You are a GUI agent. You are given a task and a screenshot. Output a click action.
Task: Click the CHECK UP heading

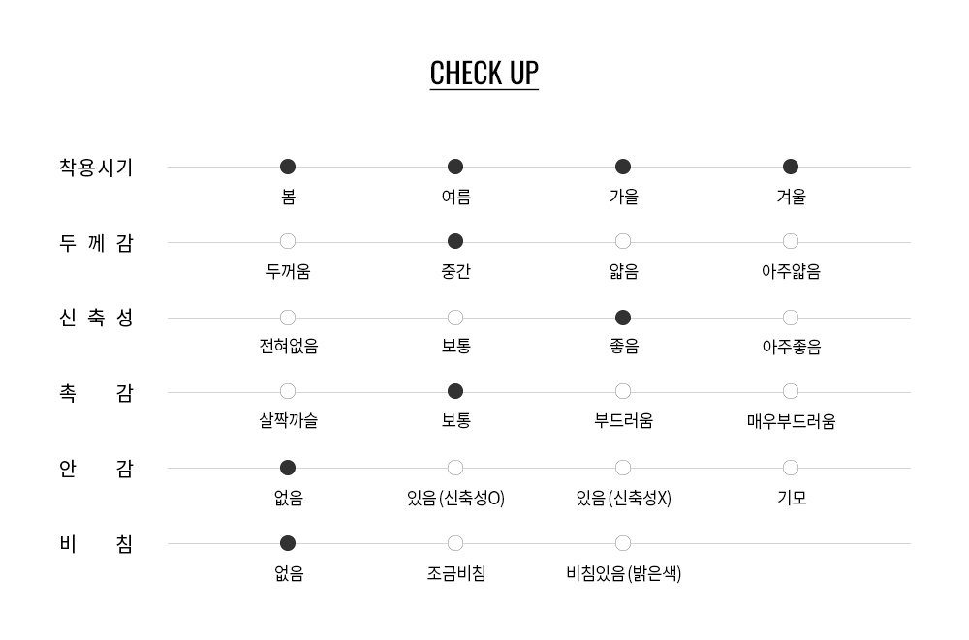484,74
